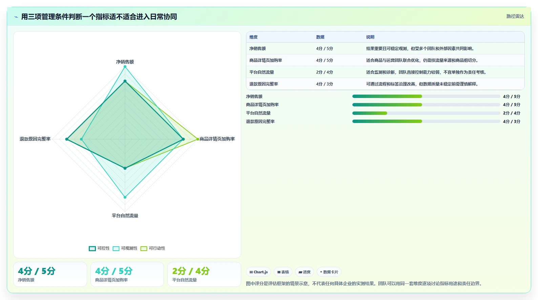538x300 pixels.
Task: Click the description starting 适合监测和诊断
Action: click(x=427, y=72)
